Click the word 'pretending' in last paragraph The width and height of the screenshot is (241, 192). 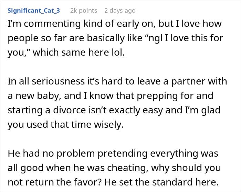123,153
